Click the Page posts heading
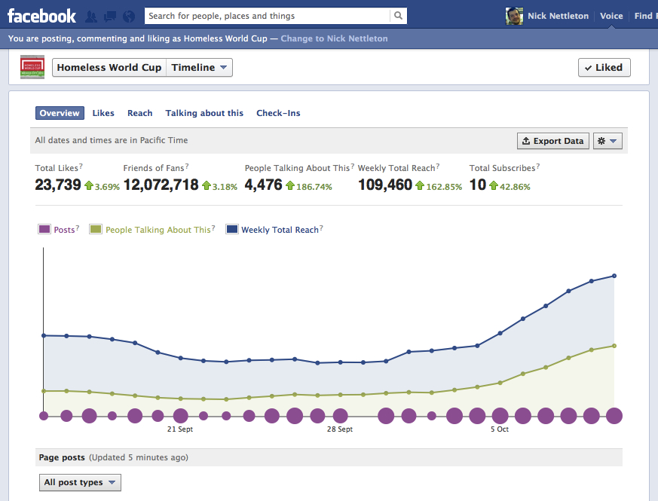The image size is (658, 501). point(62,457)
